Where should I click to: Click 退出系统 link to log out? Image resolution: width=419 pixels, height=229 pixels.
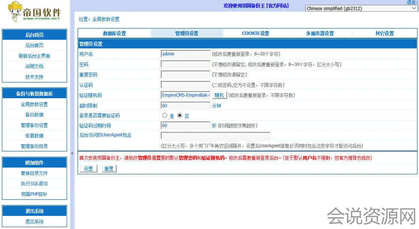(34, 222)
